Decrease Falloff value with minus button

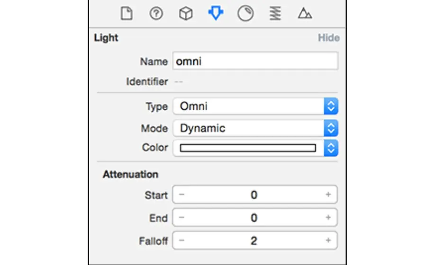click(x=181, y=240)
